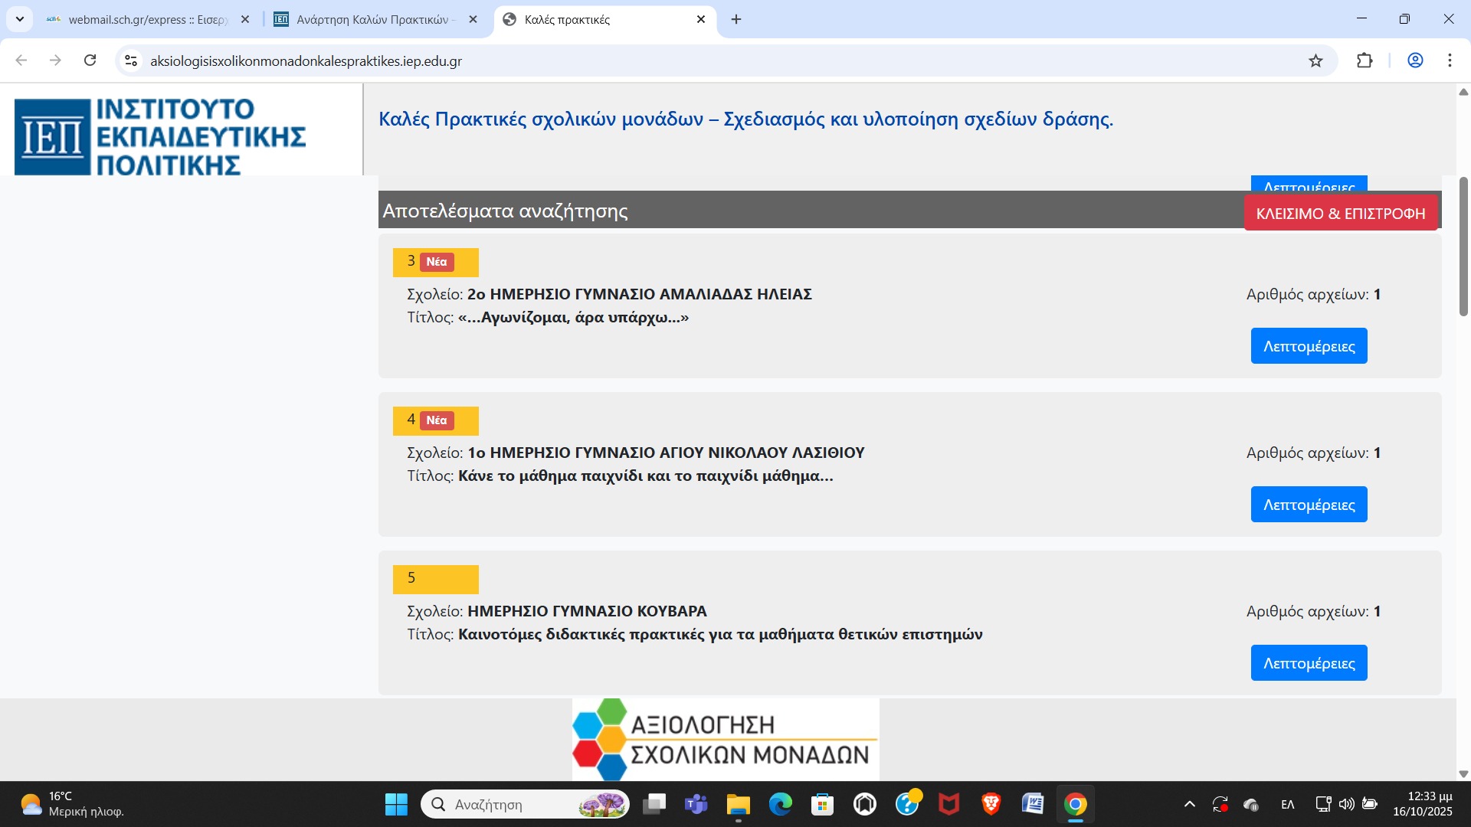1471x827 pixels.
Task: Close the Καλές πρακτικές tab
Action: (701, 19)
